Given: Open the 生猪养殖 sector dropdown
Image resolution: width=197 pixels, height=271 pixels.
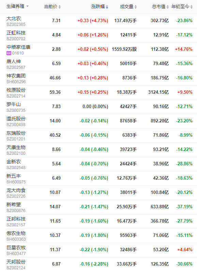Looking at the screenshot, I should pos(17,6).
